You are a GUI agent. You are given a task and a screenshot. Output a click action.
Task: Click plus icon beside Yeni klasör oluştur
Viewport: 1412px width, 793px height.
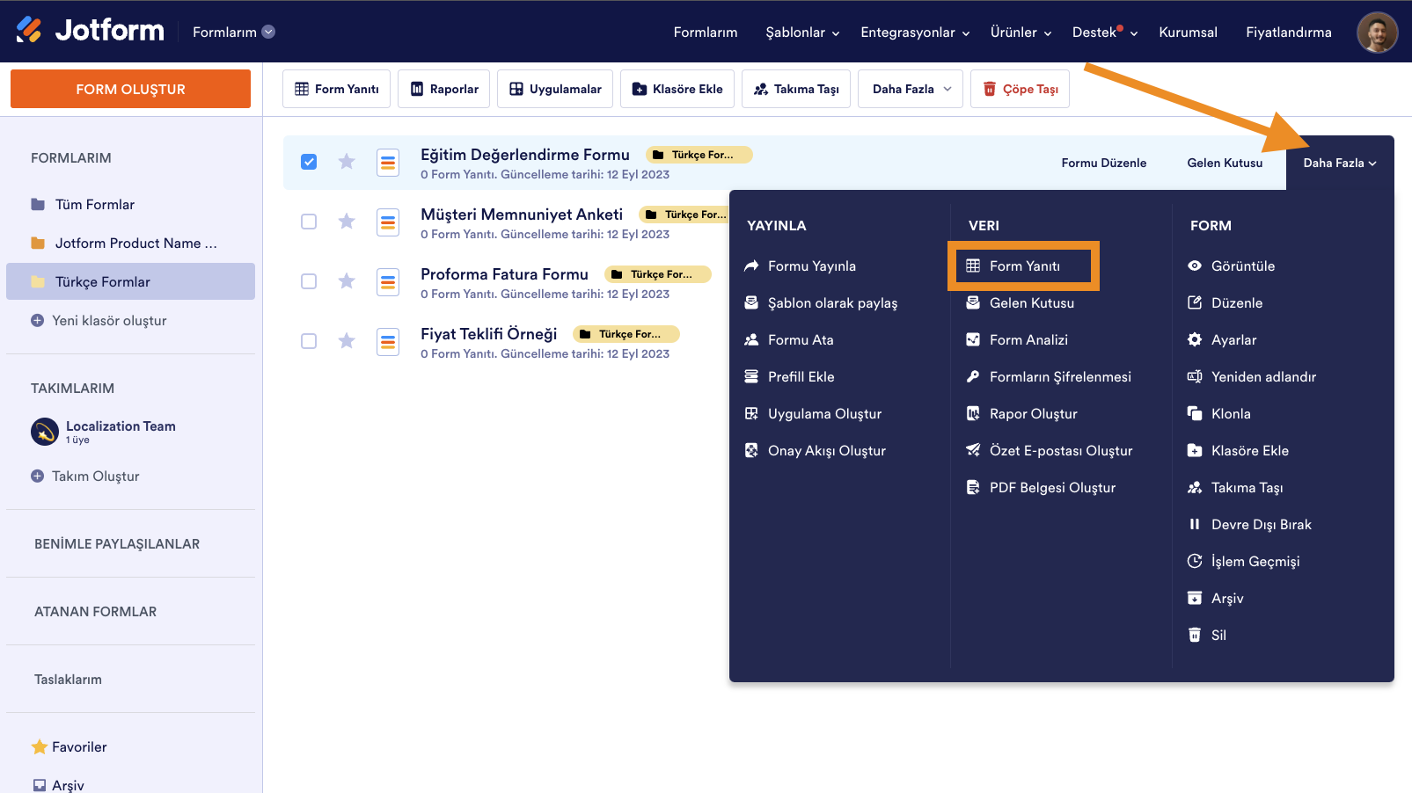(x=37, y=321)
